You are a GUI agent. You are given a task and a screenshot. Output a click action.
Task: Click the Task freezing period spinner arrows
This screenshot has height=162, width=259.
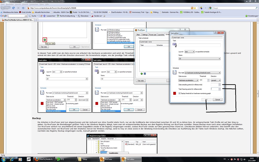[x=220, y=89]
